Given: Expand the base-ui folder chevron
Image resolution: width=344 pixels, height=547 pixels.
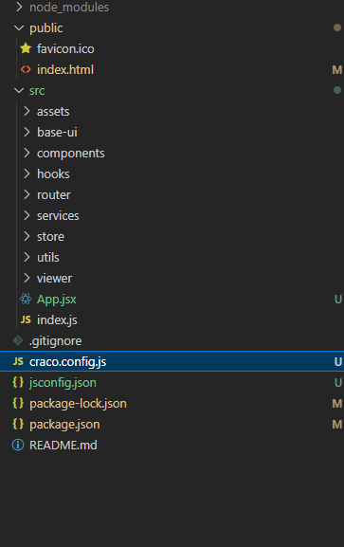Looking at the screenshot, I should 27,132.
